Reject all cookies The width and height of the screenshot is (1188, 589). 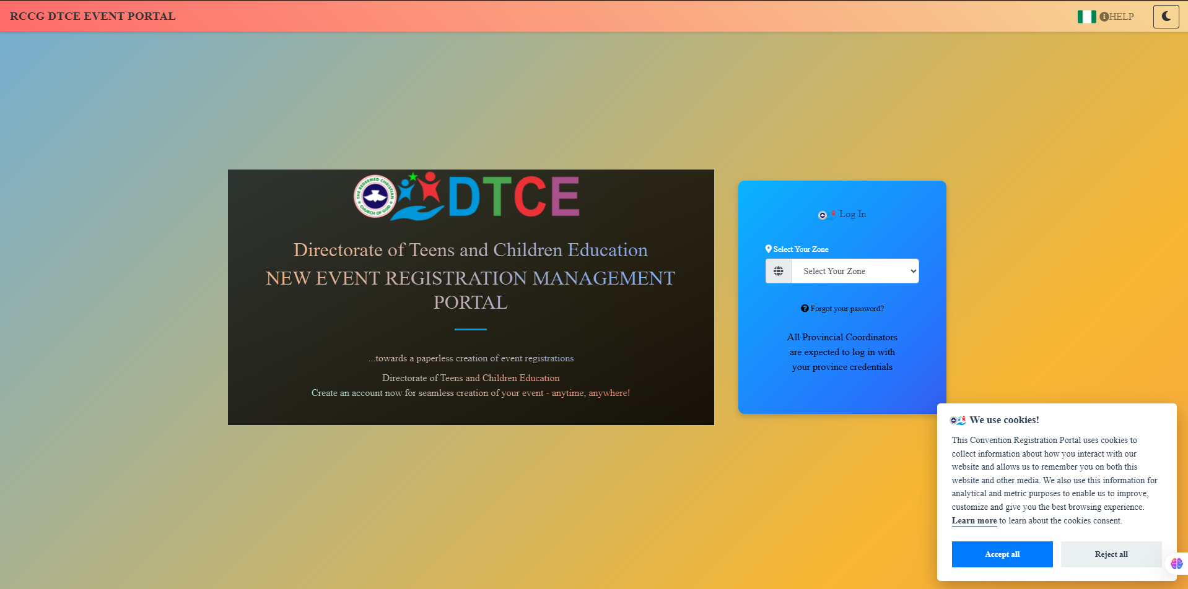(1111, 554)
